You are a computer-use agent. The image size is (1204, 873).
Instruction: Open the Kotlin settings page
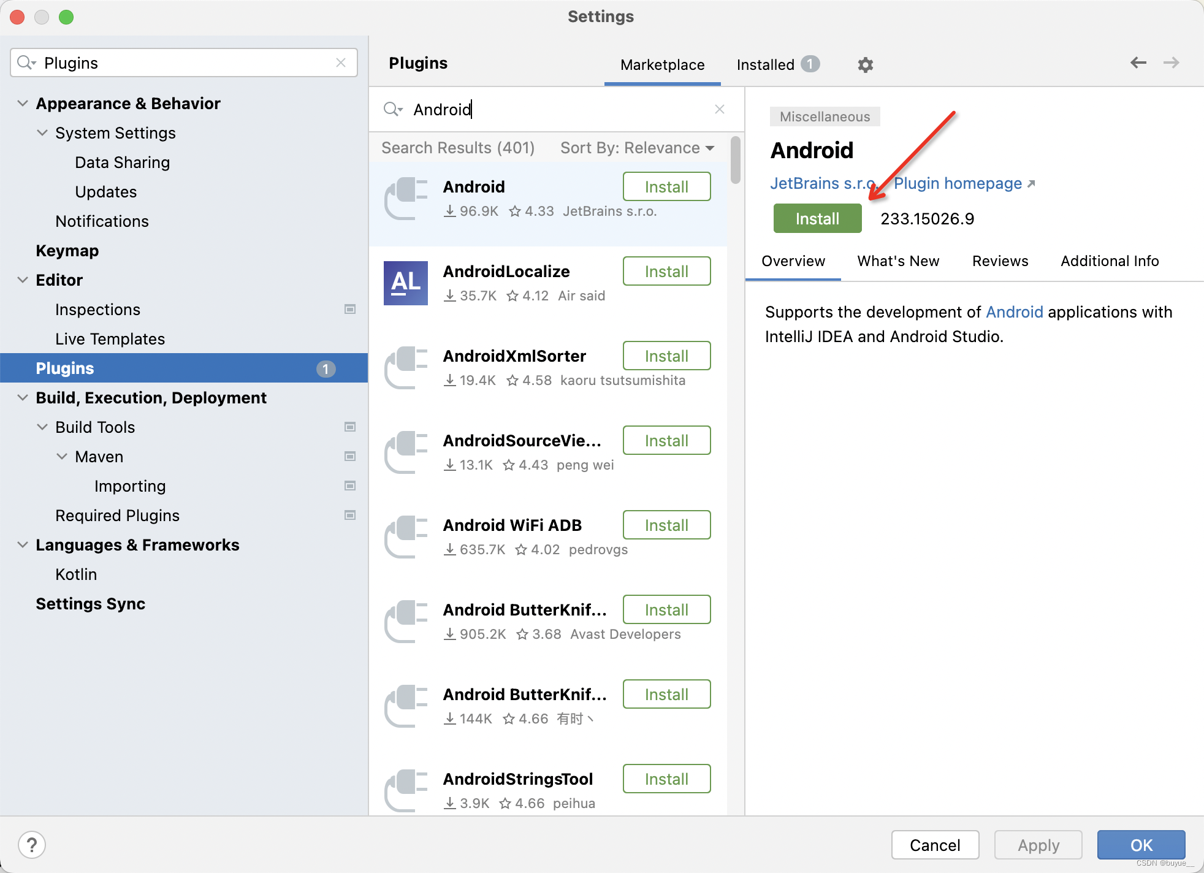[76, 574]
